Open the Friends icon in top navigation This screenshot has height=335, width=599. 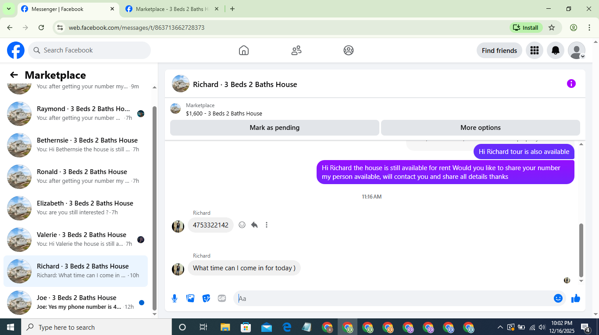[296, 50]
